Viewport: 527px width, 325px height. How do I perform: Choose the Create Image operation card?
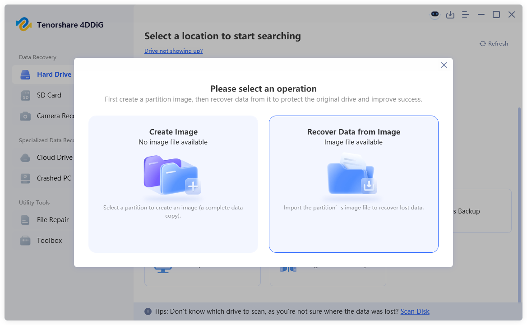[173, 184]
